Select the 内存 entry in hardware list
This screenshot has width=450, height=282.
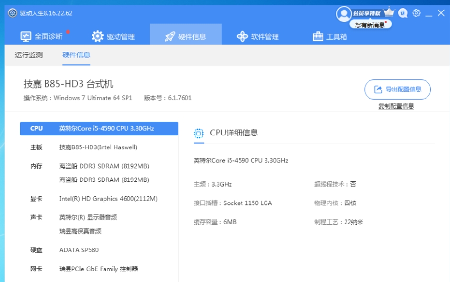[x=99, y=173]
